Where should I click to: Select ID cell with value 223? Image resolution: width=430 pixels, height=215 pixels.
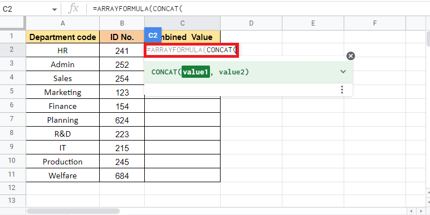point(122,134)
